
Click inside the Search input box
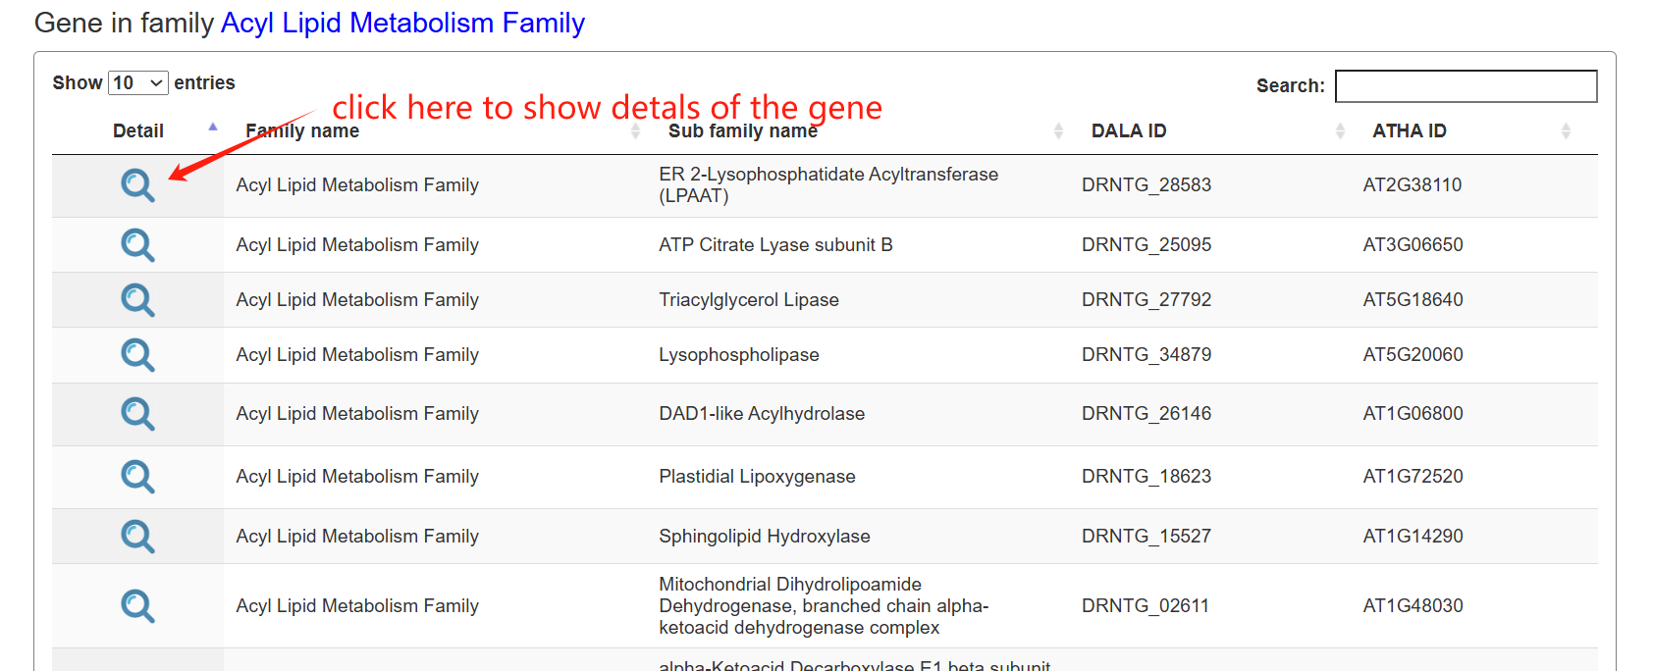(1466, 86)
